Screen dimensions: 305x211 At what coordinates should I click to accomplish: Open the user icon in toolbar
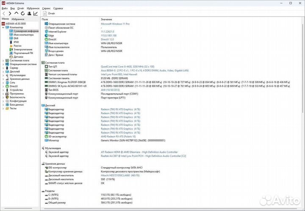pos(29,14)
